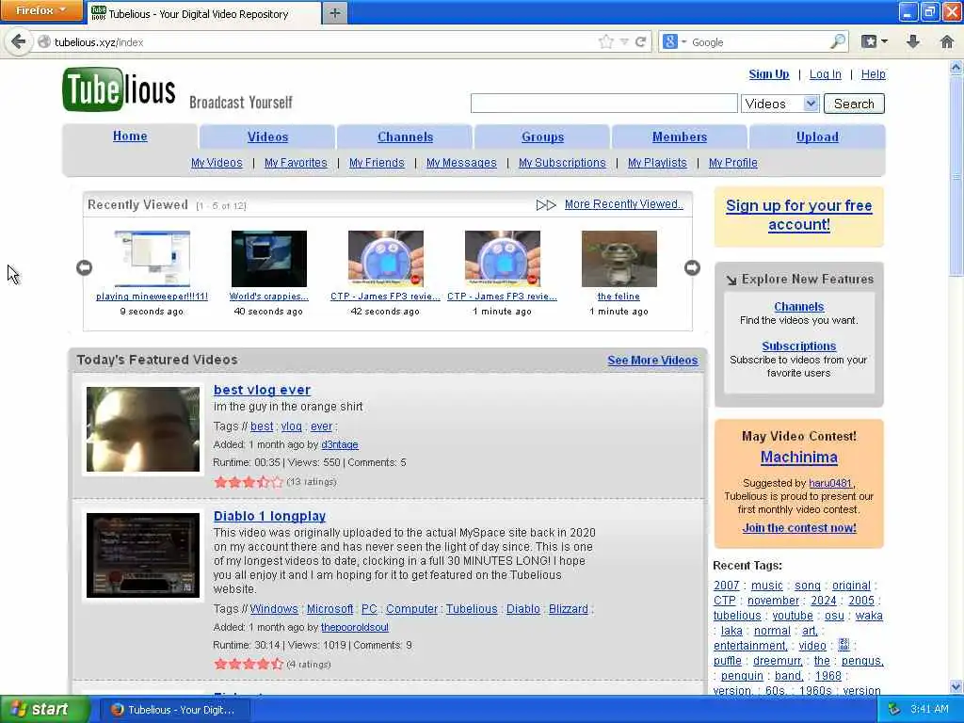
Task: Click the 'vlog' tag link
Action: 292,426
